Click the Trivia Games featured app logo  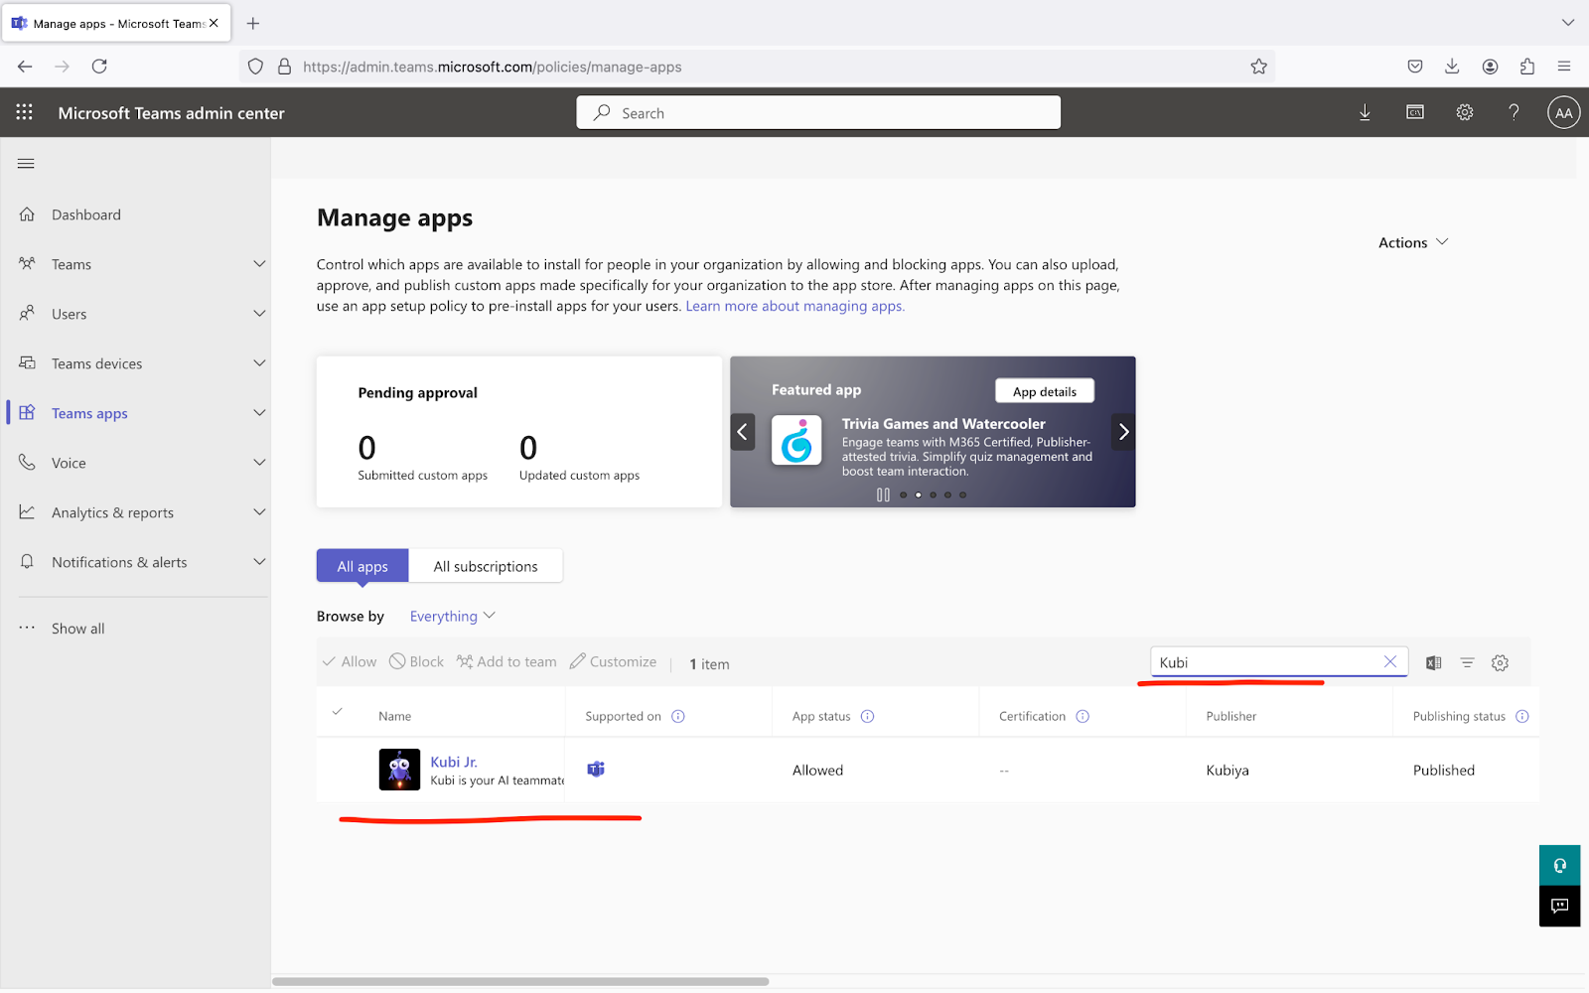[x=796, y=440]
